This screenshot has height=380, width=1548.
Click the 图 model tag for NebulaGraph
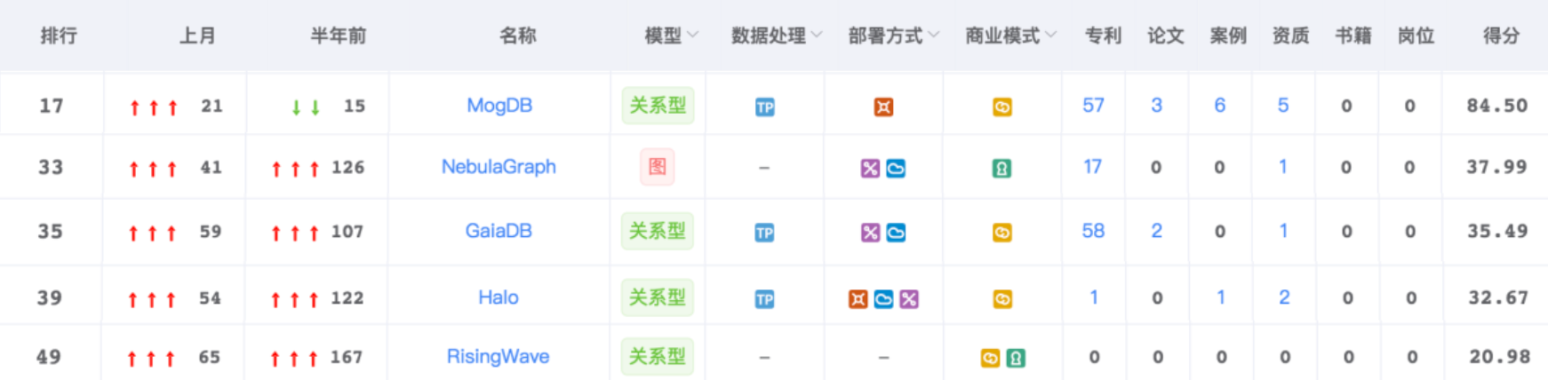click(x=658, y=167)
